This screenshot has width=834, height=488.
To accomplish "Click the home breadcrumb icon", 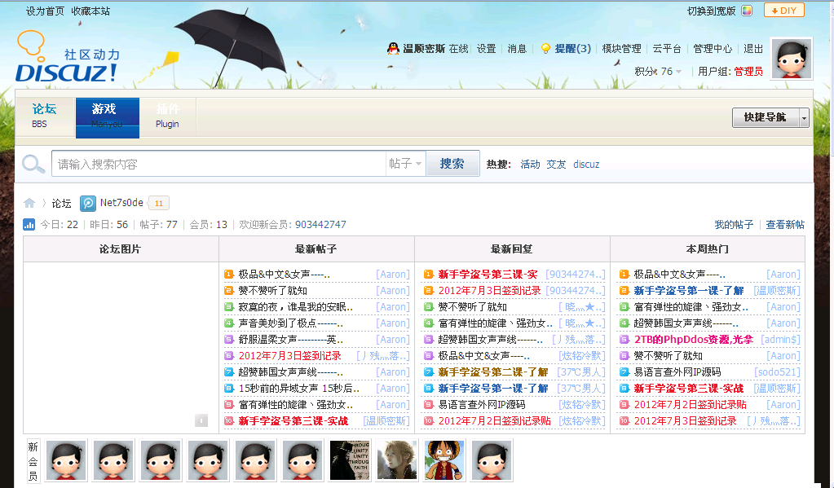I will (x=29, y=203).
